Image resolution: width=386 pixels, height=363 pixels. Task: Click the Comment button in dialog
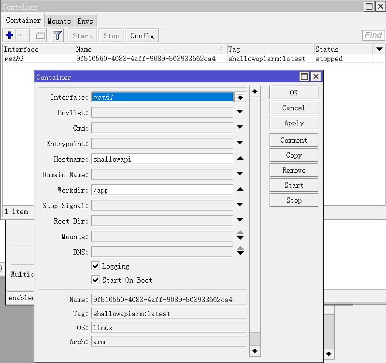[294, 140]
